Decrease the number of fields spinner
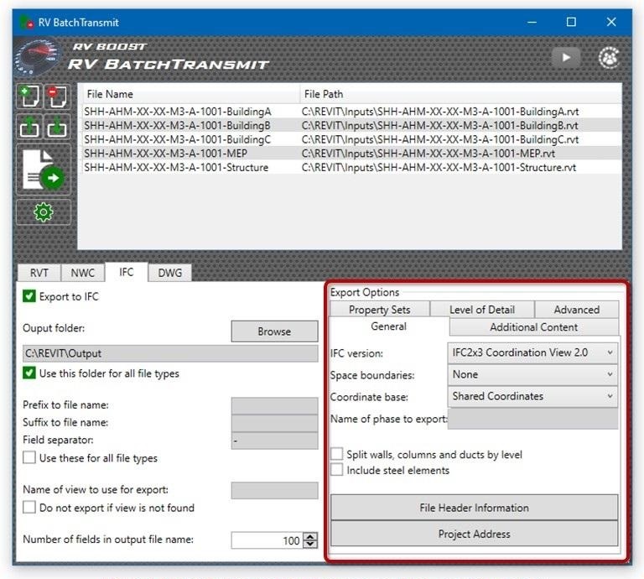 point(310,544)
